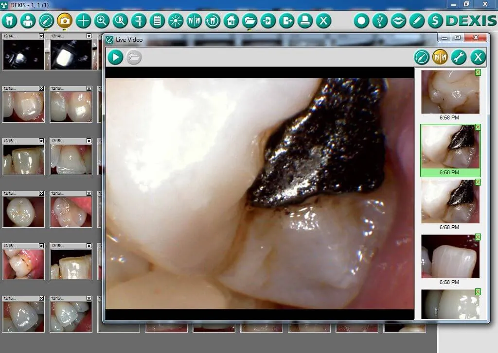Screen dimensions: 498x353
Task: Open the notes report icon
Action: (x=157, y=21)
